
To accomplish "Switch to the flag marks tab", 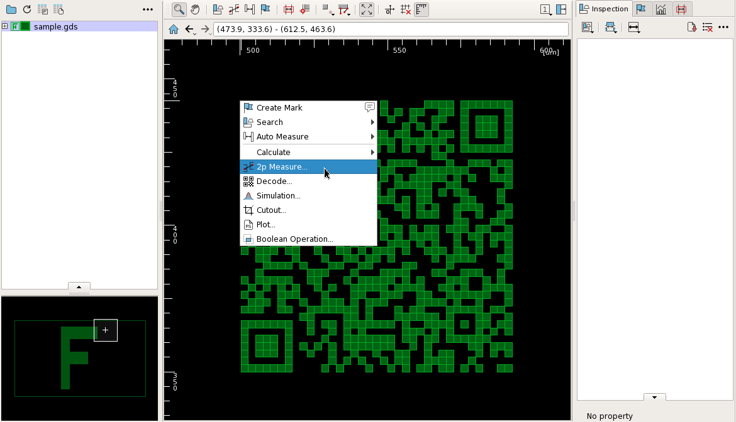I will tap(641, 9).
